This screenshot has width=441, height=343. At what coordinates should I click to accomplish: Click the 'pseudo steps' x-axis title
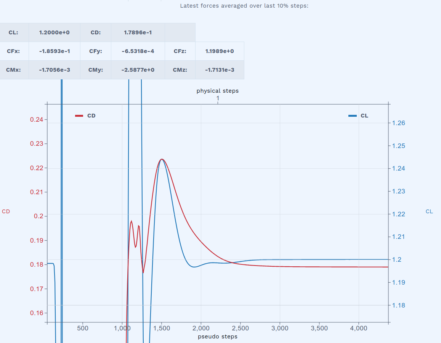coord(218,337)
